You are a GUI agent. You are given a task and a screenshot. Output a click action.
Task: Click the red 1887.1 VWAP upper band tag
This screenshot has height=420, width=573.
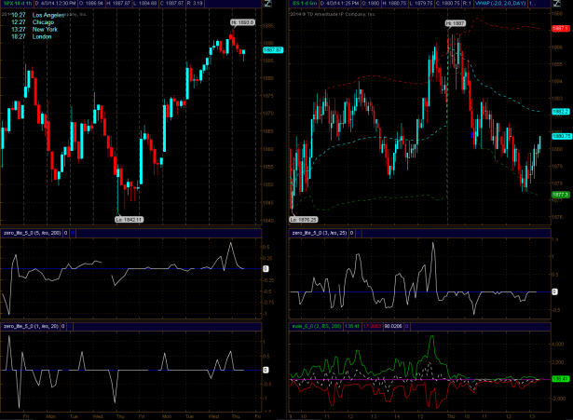(560, 28)
